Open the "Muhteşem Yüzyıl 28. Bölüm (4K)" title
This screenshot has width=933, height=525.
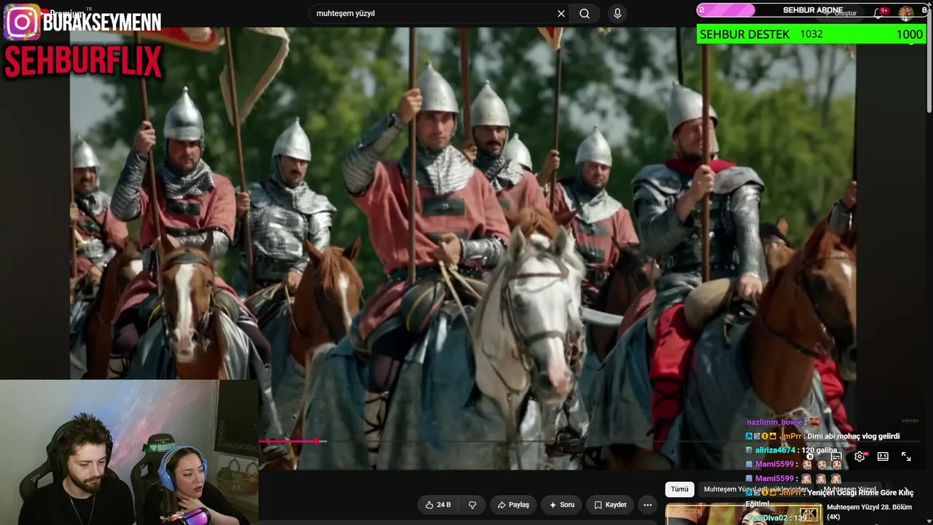click(x=870, y=512)
